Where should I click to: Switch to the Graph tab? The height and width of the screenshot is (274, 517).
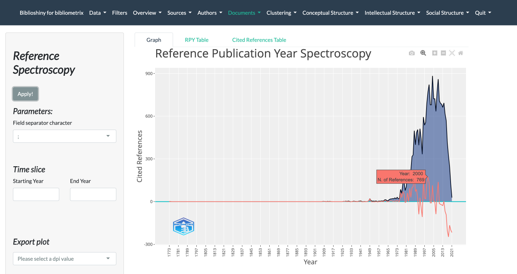point(154,40)
